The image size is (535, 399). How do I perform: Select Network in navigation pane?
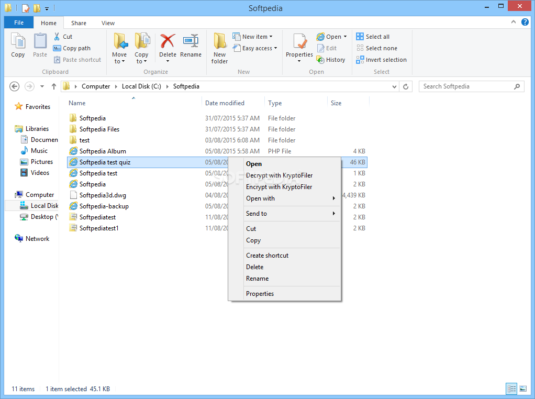coord(32,239)
